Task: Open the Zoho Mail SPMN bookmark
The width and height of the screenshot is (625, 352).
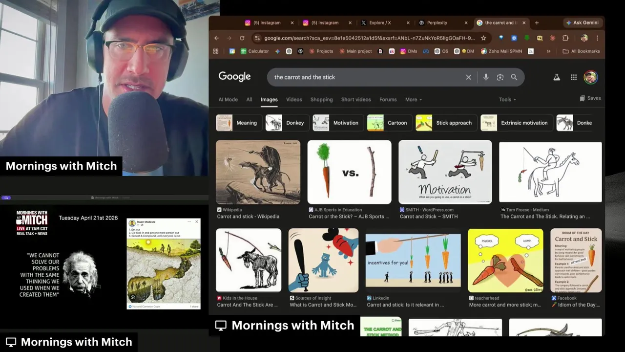Action: click(x=501, y=51)
